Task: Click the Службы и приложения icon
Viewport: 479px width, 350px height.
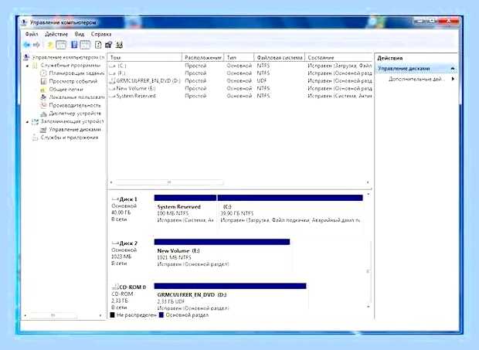Action: (x=35, y=138)
